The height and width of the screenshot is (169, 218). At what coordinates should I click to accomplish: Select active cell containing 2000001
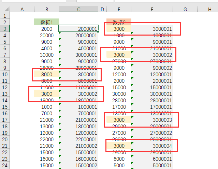click(x=79, y=29)
